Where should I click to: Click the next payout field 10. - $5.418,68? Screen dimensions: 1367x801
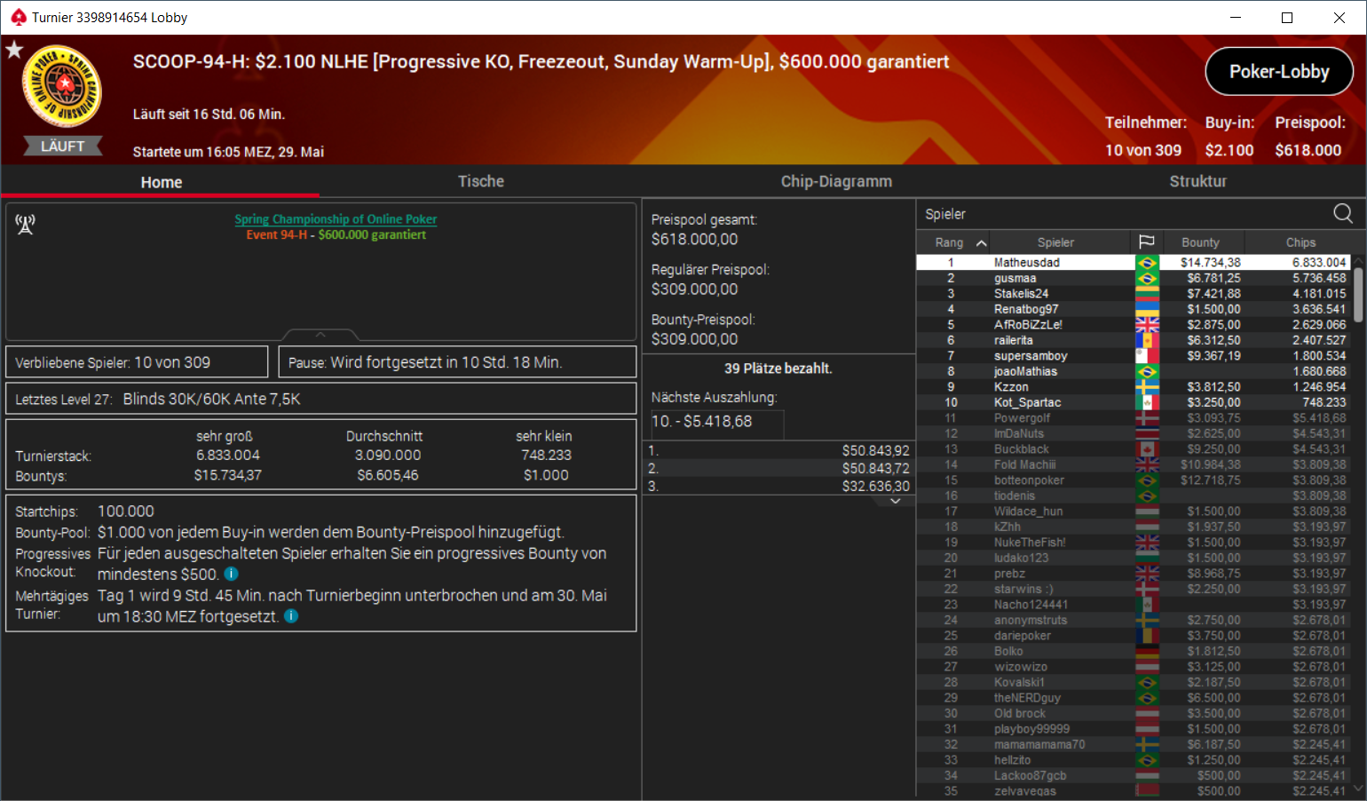[717, 422]
